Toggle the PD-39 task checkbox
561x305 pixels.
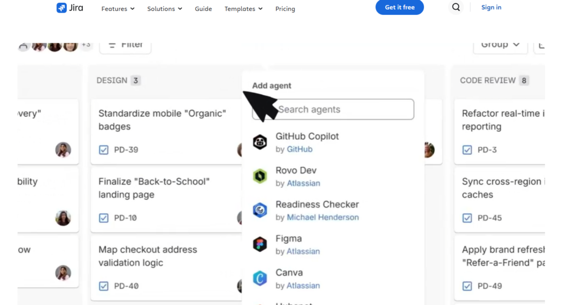click(104, 150)
